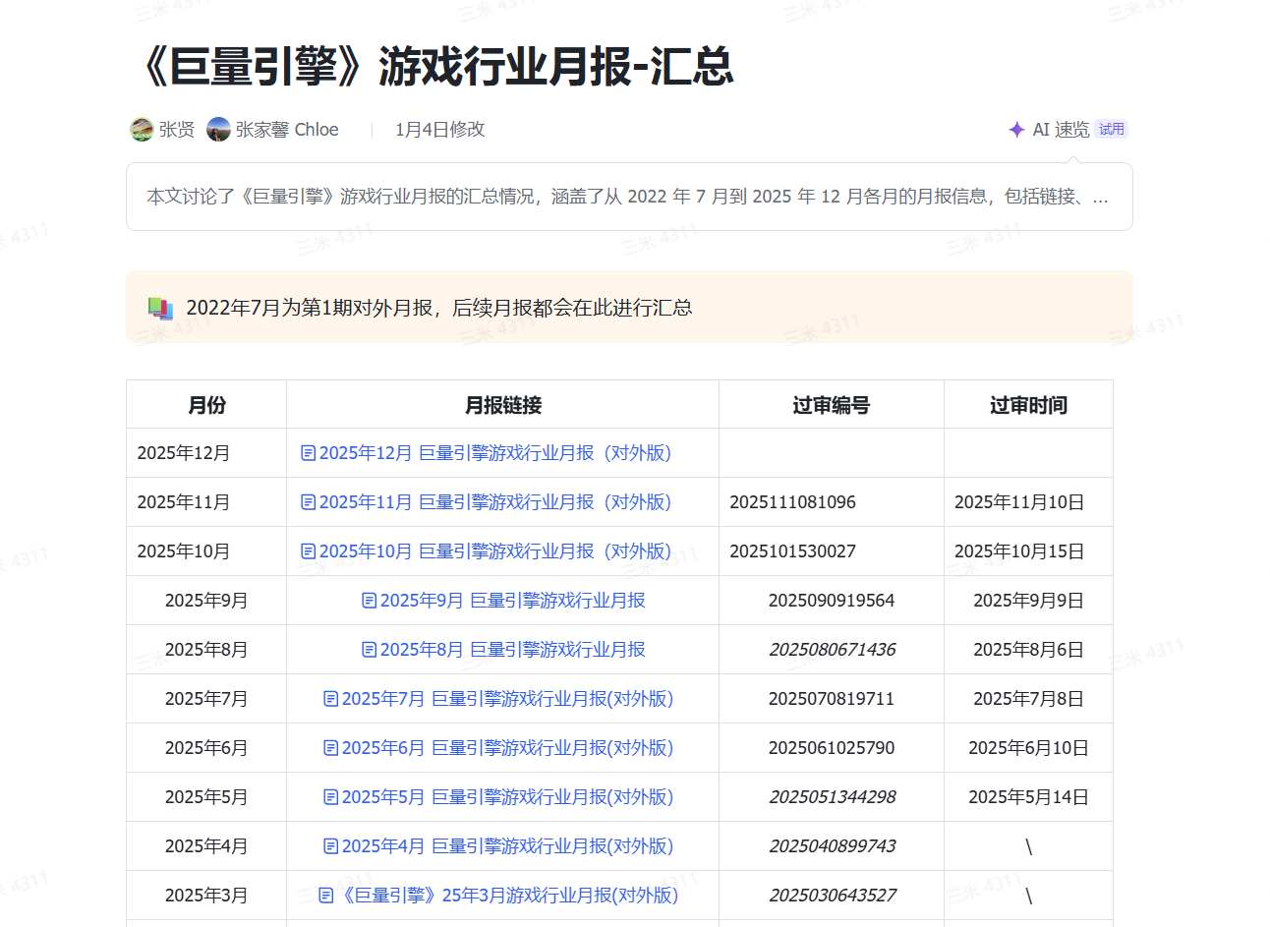Click the 过审编号 table column header
Viewport: 1270px width, 927px height.
tap(831, 404)
